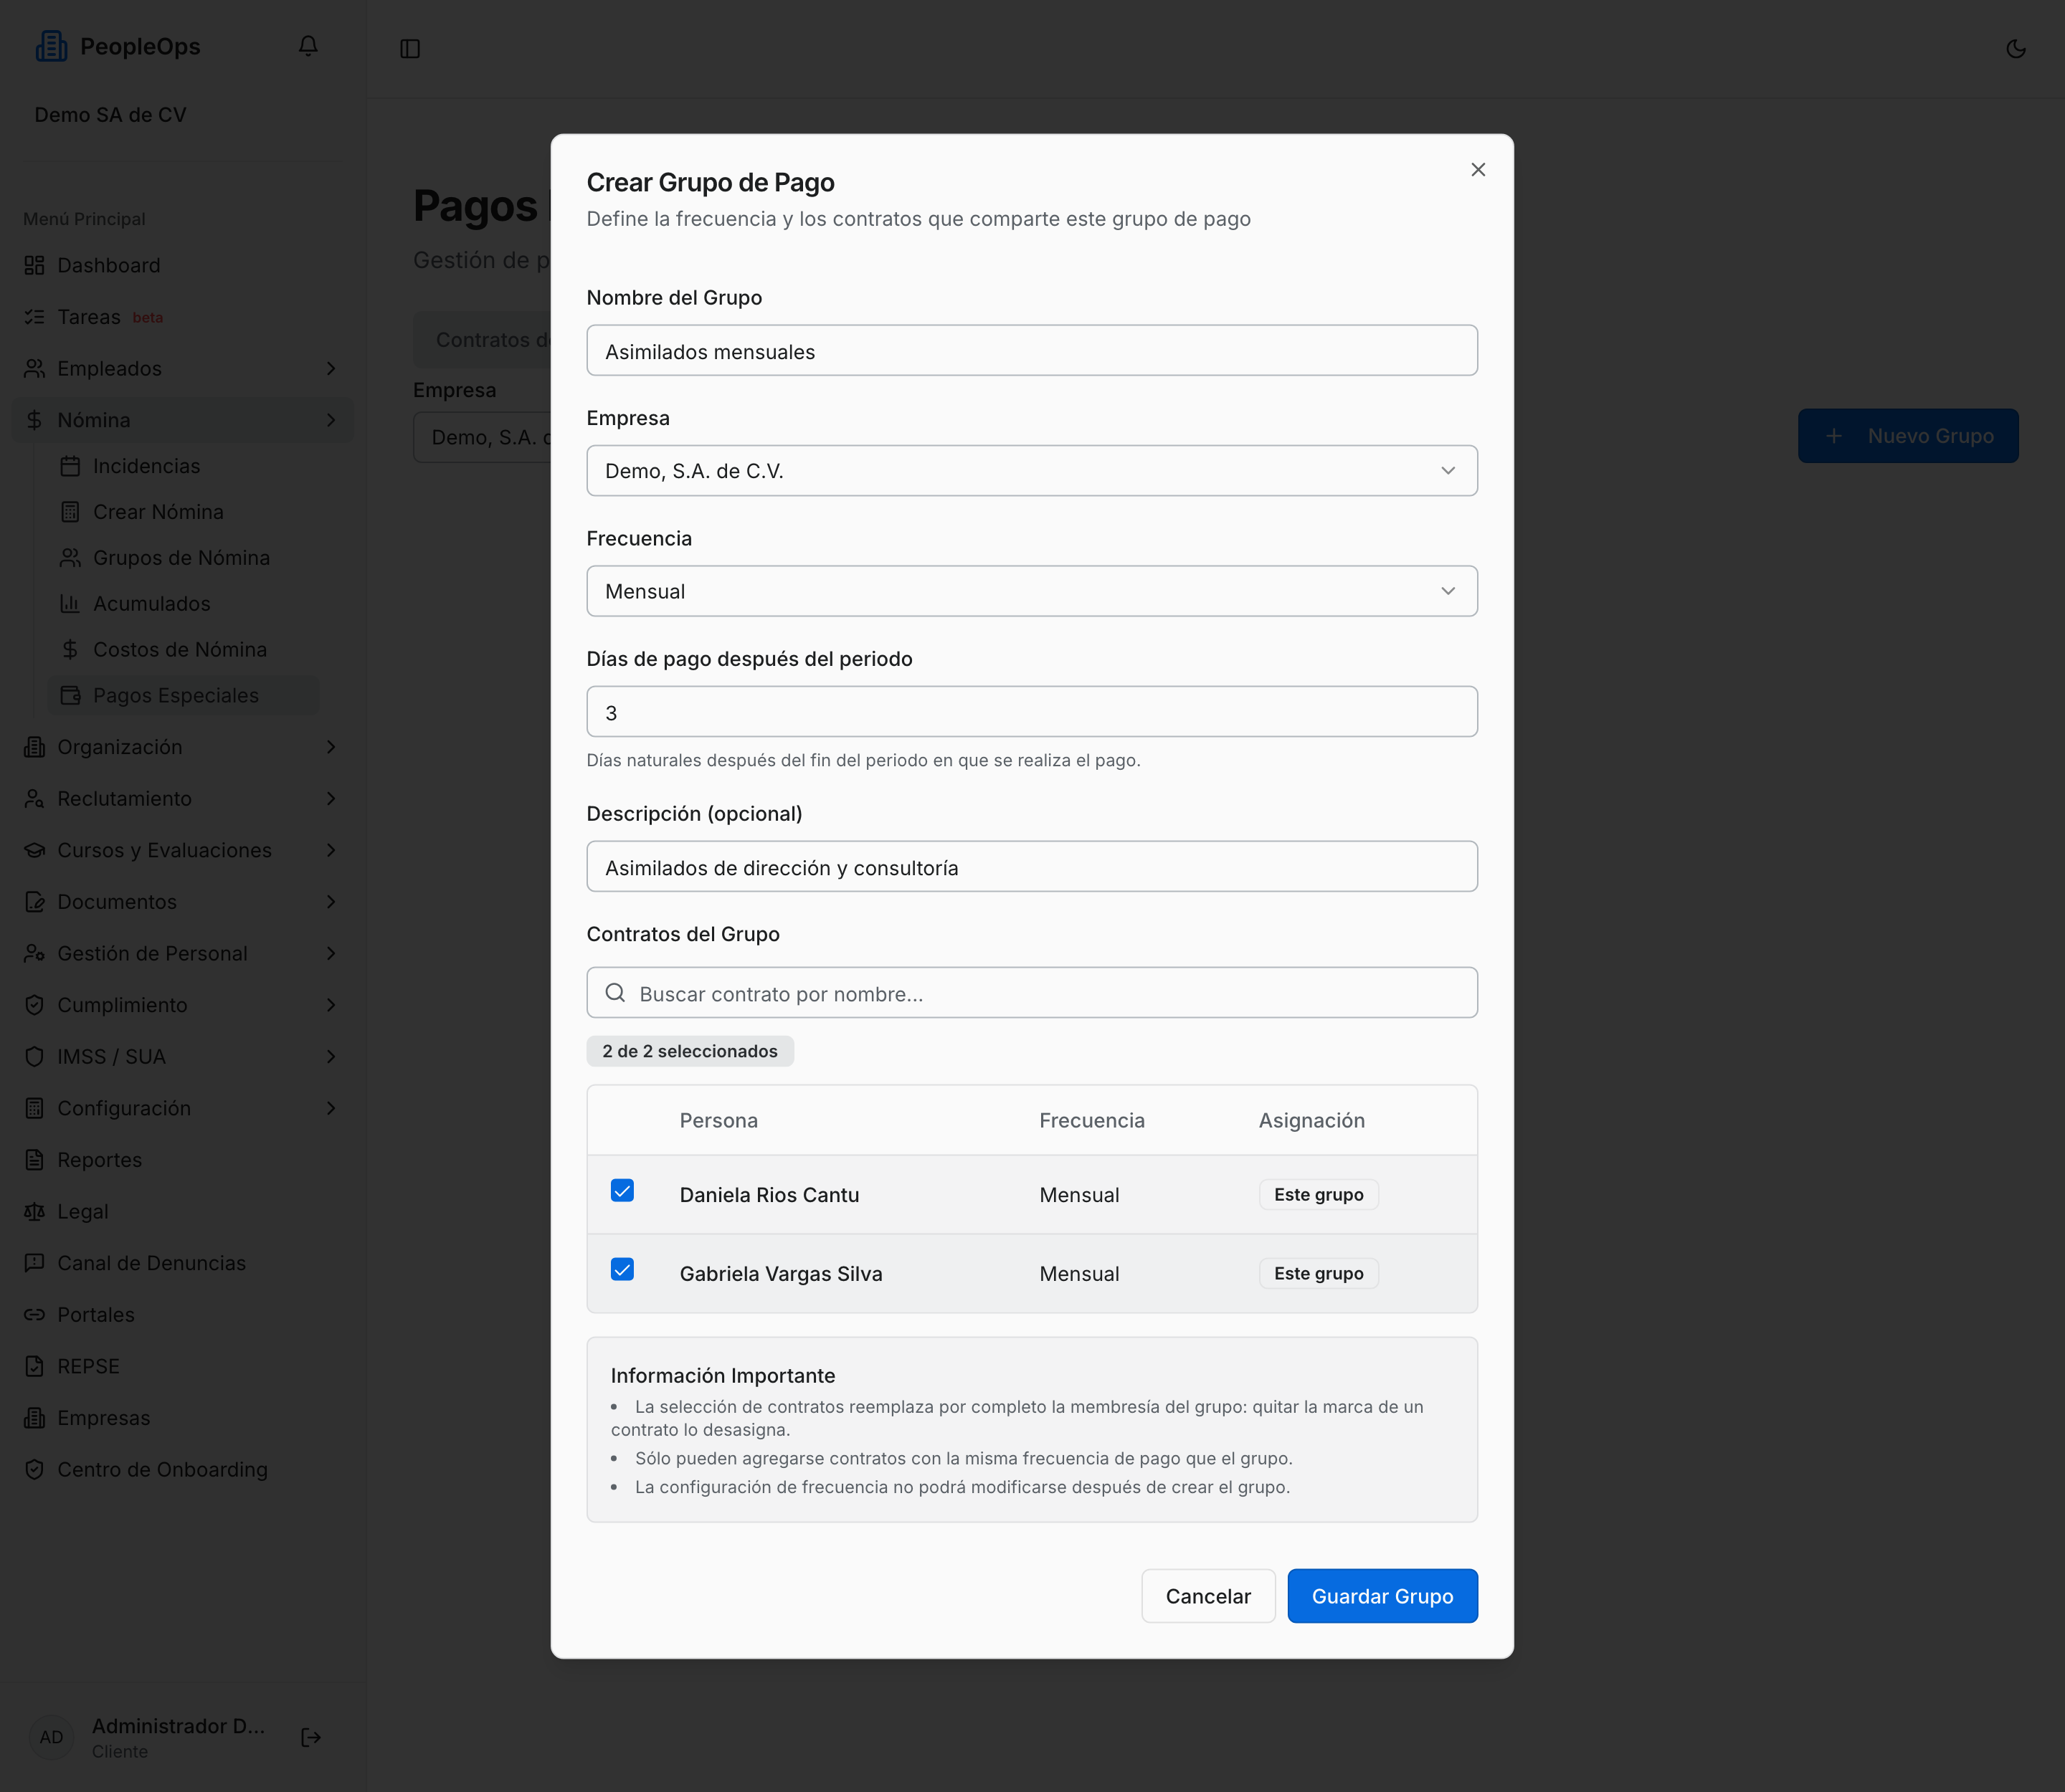Click the Frecuencia column header in table
This screenshot has height=1792, width=2065.
coord(1091,1121)
